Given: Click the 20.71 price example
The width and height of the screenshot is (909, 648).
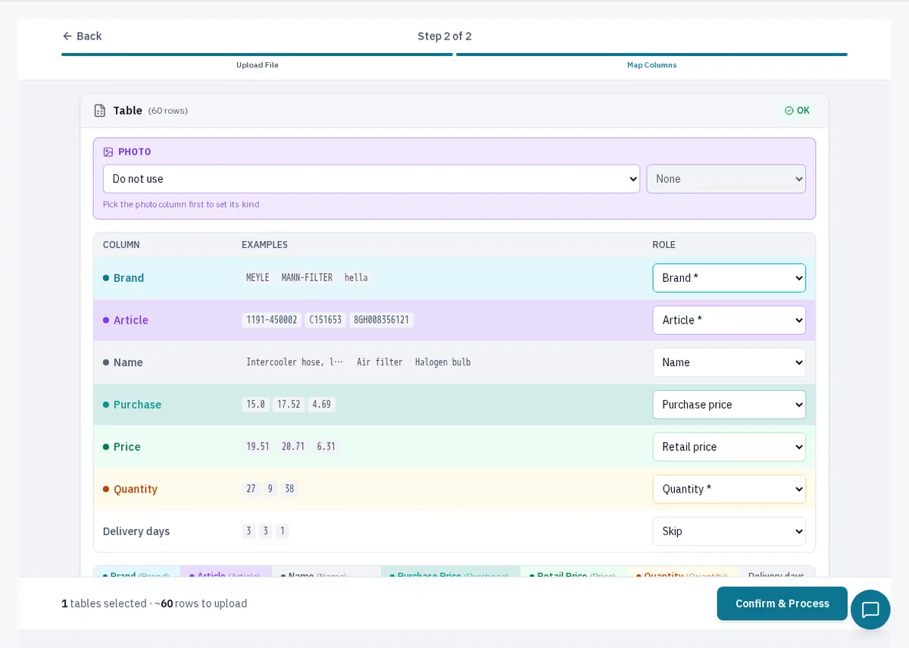Looking at the screenshot, I should pos(293,447).
